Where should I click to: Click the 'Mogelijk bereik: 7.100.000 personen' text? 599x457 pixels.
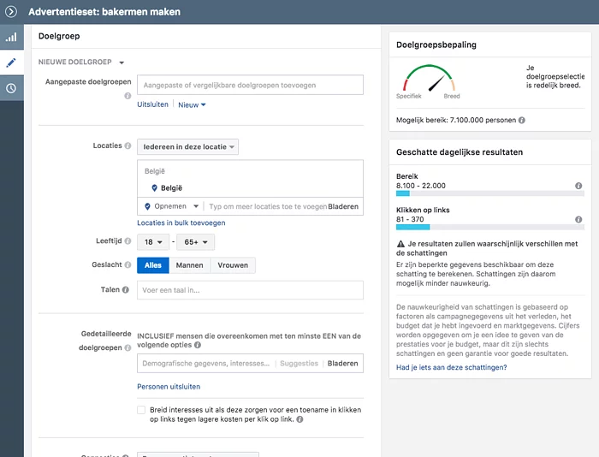point(456,120)
